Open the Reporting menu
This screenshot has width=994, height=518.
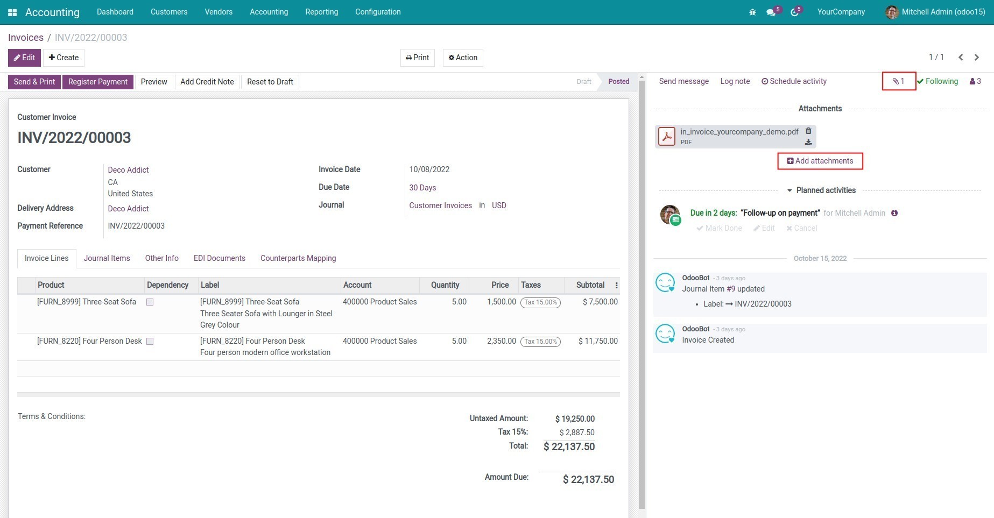pos(321,12)
